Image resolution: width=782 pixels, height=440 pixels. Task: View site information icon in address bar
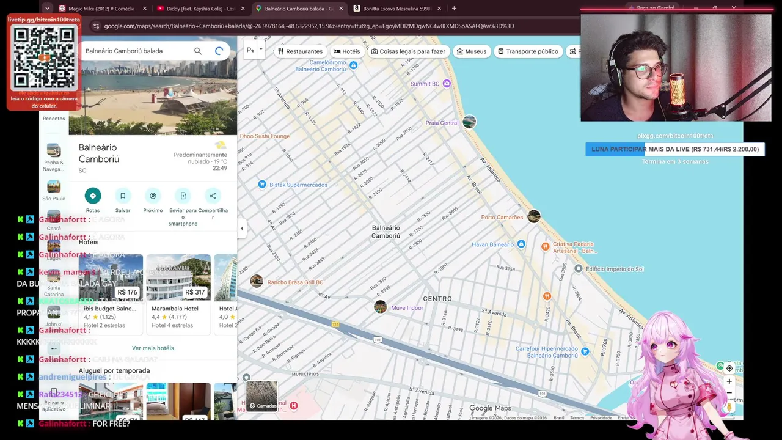96,26
